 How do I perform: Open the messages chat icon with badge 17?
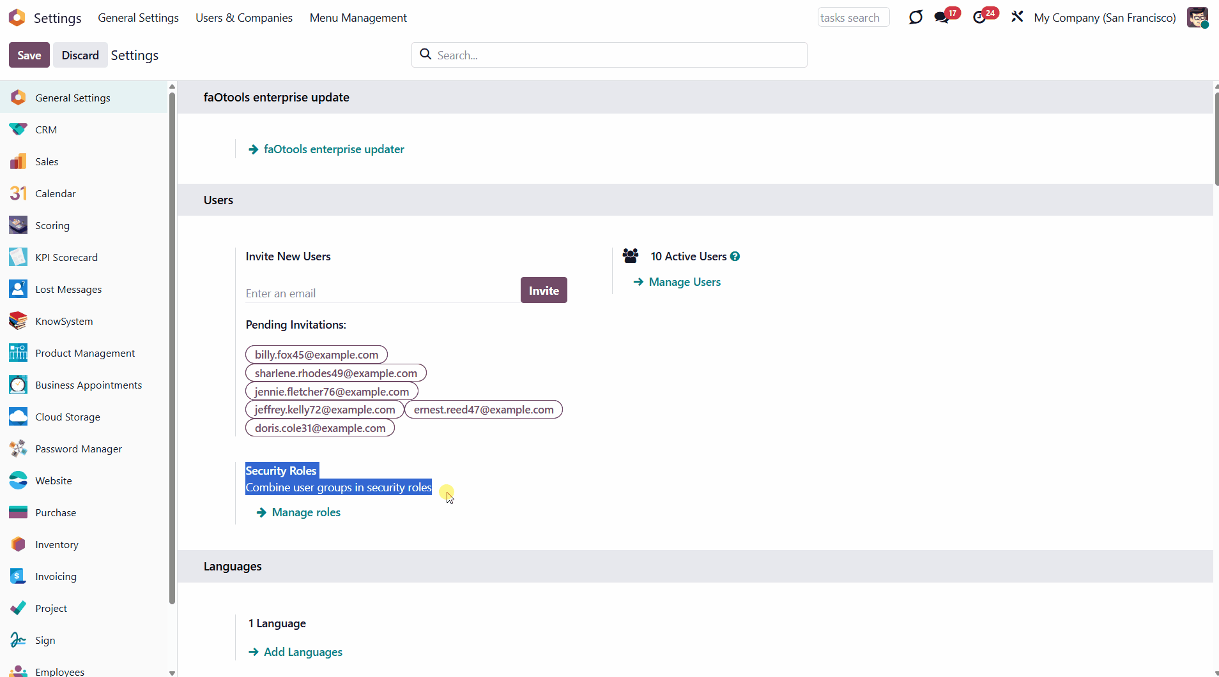coord(942,17)
